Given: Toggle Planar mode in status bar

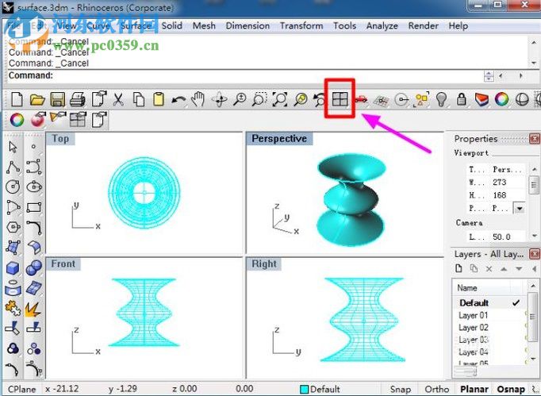Looking at the screenshot, I should [474, 390].
